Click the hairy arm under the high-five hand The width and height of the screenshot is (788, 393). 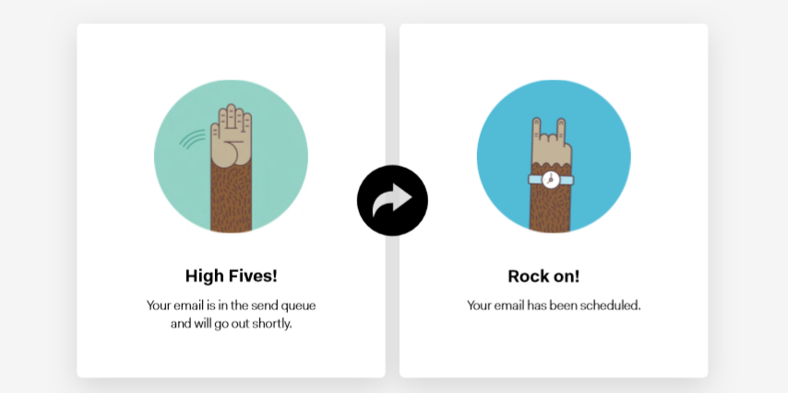(232, 198)
